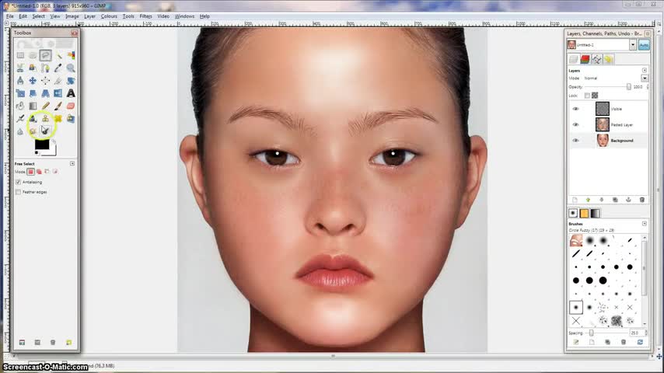Open the Brushes tab configuration menu arrow
This screenshot has height=373, width=664.
coord(645,224)
